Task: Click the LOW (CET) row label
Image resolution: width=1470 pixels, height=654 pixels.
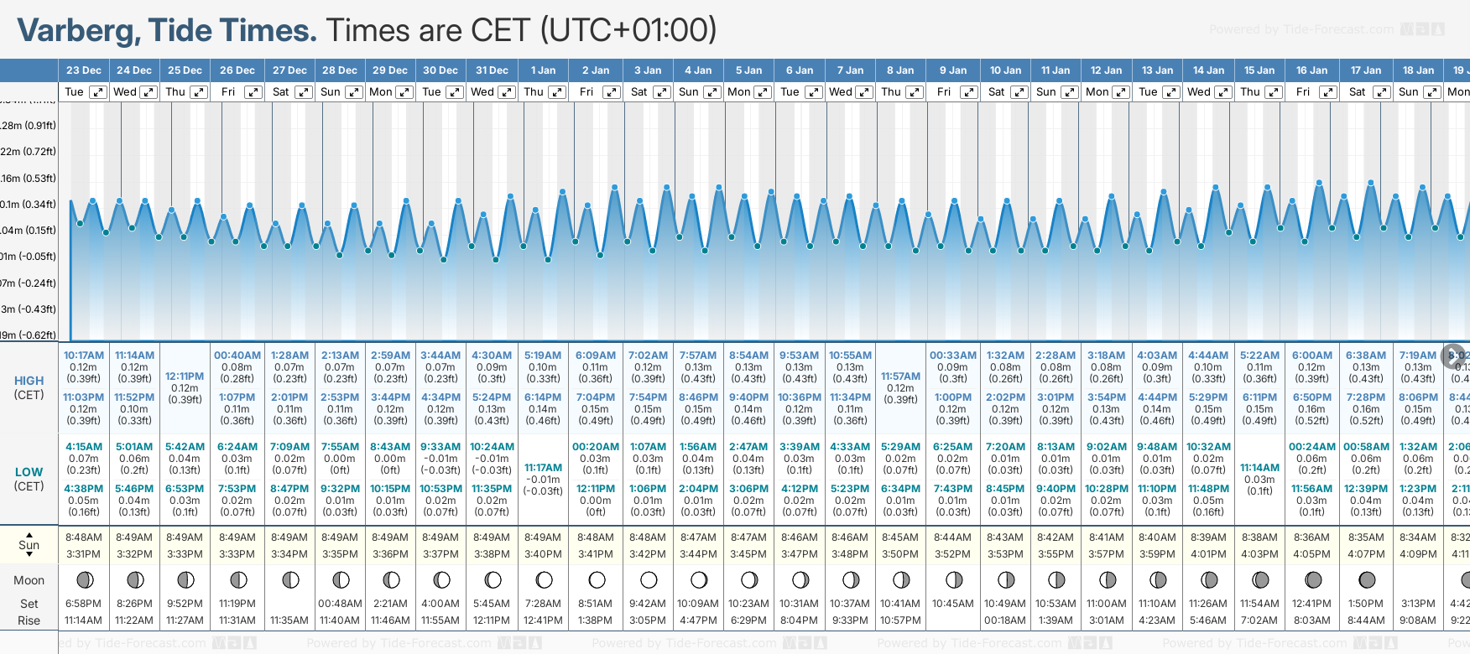Action: coord(29,479)
